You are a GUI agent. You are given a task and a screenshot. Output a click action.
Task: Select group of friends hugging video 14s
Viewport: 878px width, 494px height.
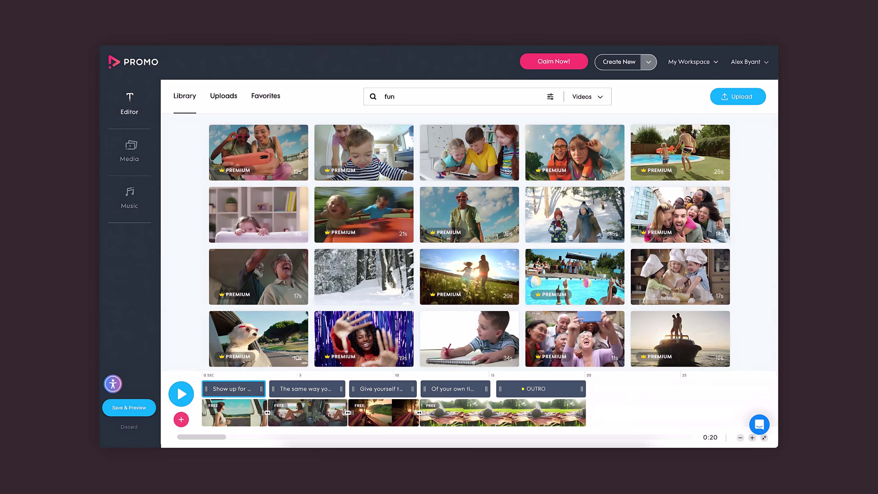[680, 214]
